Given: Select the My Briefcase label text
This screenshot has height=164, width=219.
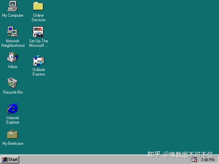Looking at the screenshot, I should click(x=13, y=143).
